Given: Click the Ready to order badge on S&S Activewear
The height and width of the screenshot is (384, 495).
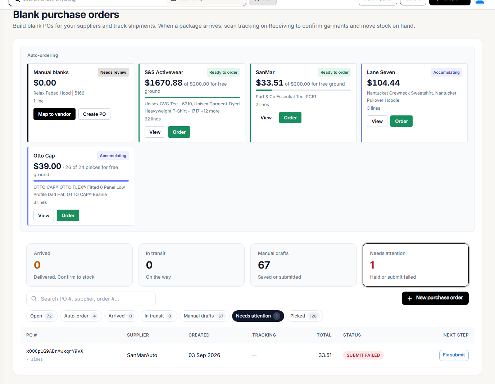Looking at the screenshot, I should [x=223, y=72].
